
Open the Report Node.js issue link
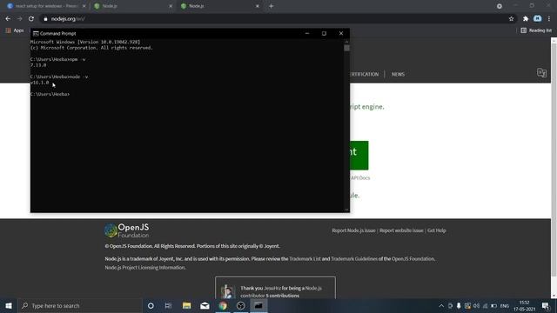[353, 230]
